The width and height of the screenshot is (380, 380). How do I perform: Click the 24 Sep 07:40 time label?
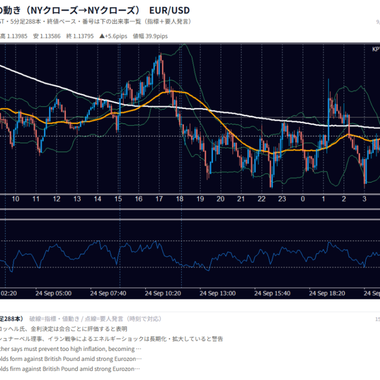click(108, 293)
